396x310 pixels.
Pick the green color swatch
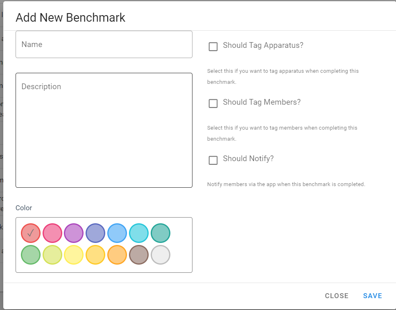click(31, 255)
